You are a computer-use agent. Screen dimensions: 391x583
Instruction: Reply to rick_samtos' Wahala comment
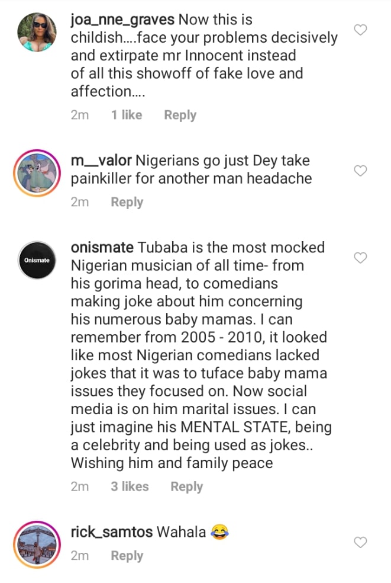(127, 556)
